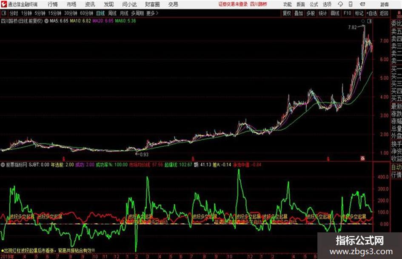Viewport: 402px width, 259px height.
Task: Click the customer service headset icon
Action: 340,4
